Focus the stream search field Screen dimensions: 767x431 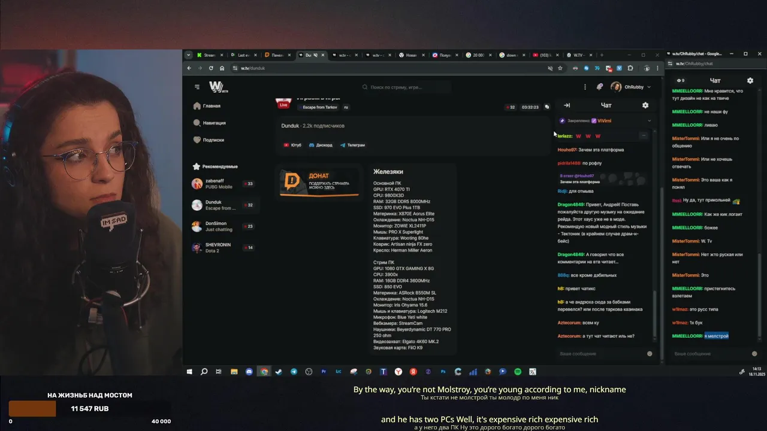406,87
